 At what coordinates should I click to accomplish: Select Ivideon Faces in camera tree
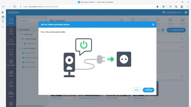[x=30, y=62]
